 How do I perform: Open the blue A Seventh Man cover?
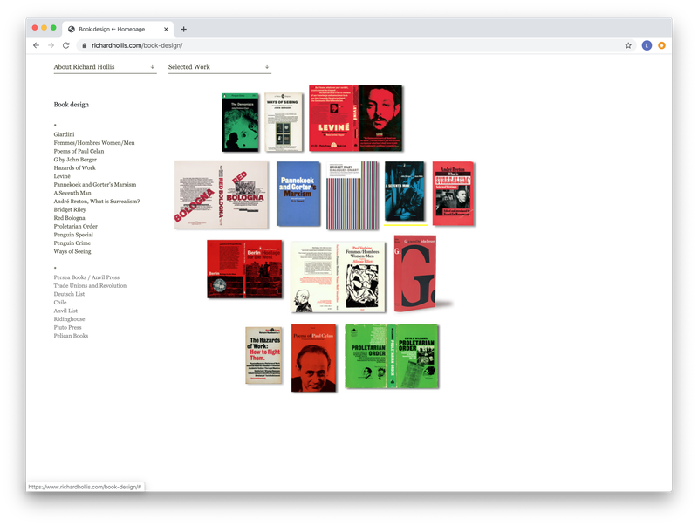point(405,191)
